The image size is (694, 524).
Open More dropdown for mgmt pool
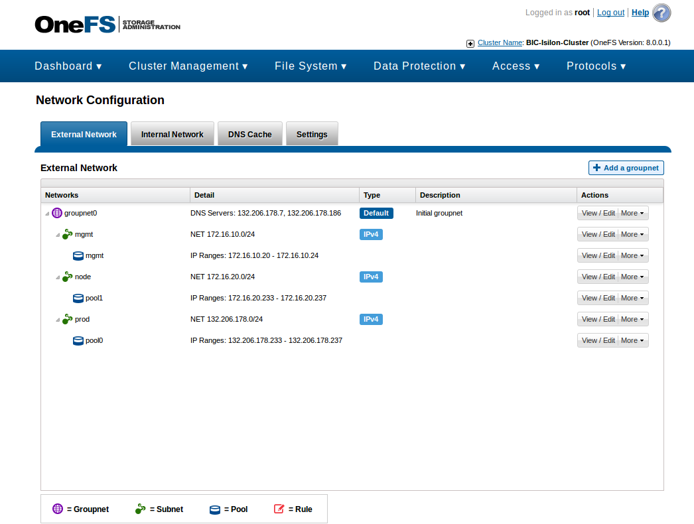[x=633, y=255]
